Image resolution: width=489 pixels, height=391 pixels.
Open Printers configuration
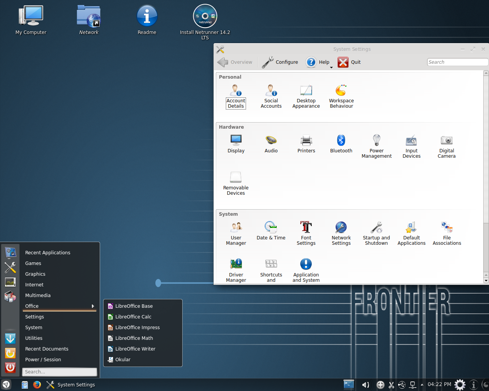306,144
